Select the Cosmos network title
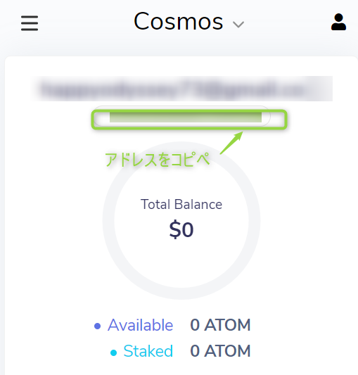Viewport: 358px width, 375px height. click(179, 22)
